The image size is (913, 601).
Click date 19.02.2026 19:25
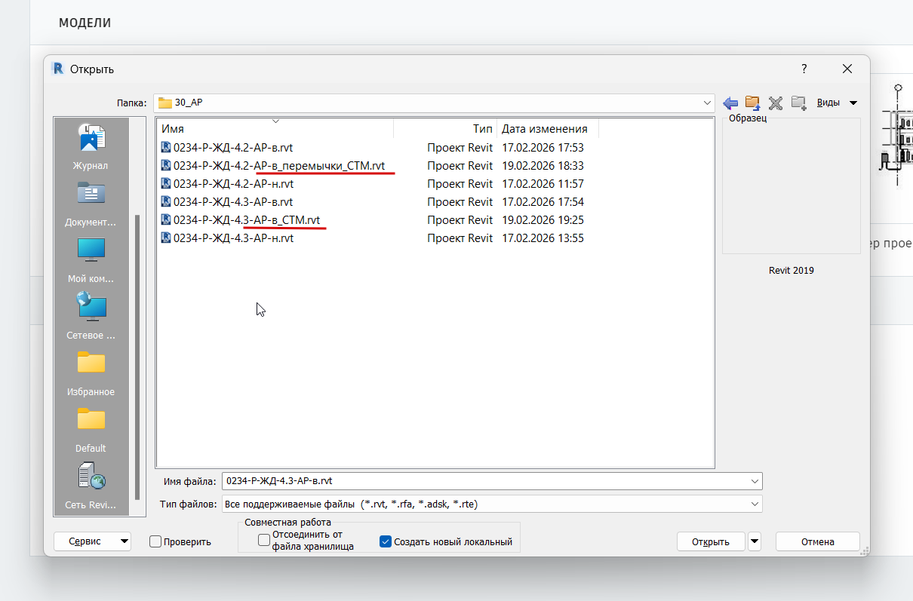point(543,220)
